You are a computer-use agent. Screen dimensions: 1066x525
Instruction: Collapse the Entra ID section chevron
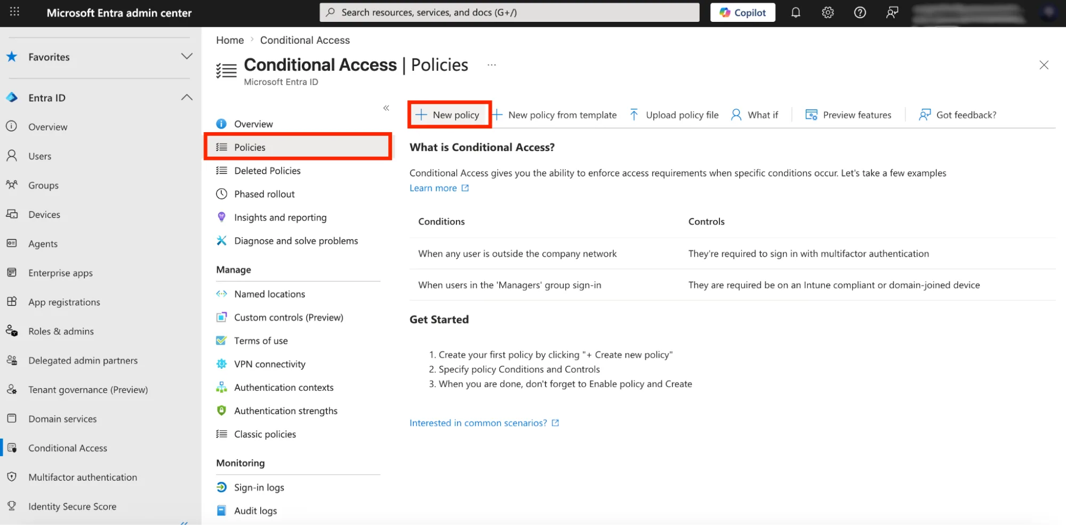[x=187, y=98]
